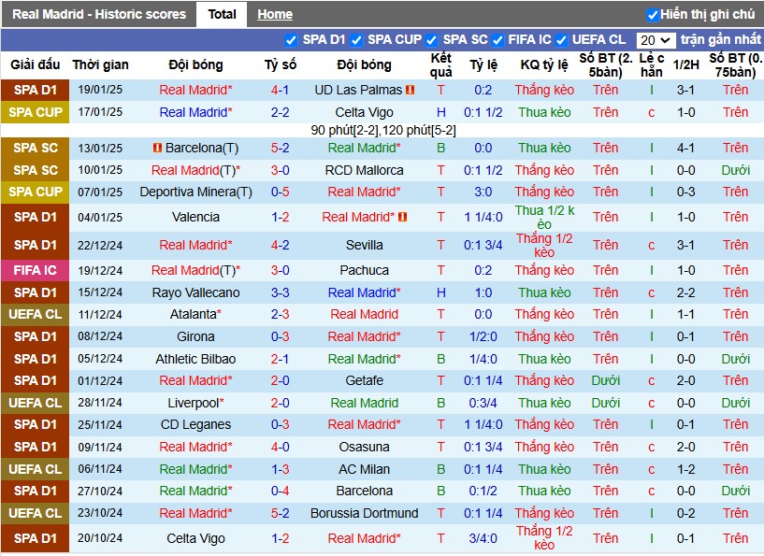Viewport: 764px width, 556px height.
Task: Open Celta Vigo on 20/10/24 row
Action: [x=195, y=538]
